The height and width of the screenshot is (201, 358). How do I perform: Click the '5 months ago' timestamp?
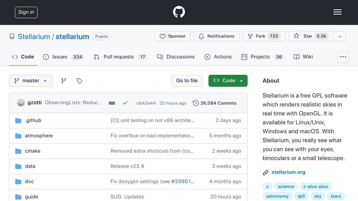(225, 135)
